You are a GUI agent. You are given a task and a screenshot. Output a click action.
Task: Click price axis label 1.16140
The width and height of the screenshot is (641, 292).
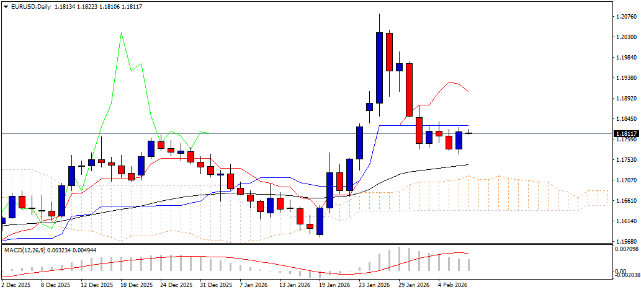tap(626, 221)
